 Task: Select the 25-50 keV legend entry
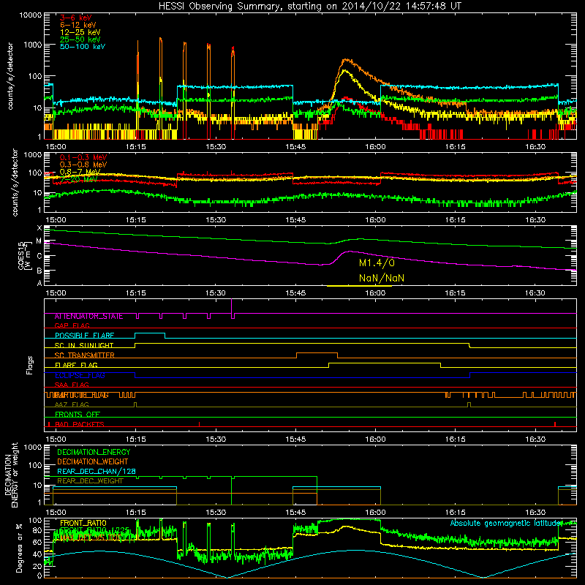point(80,39)
